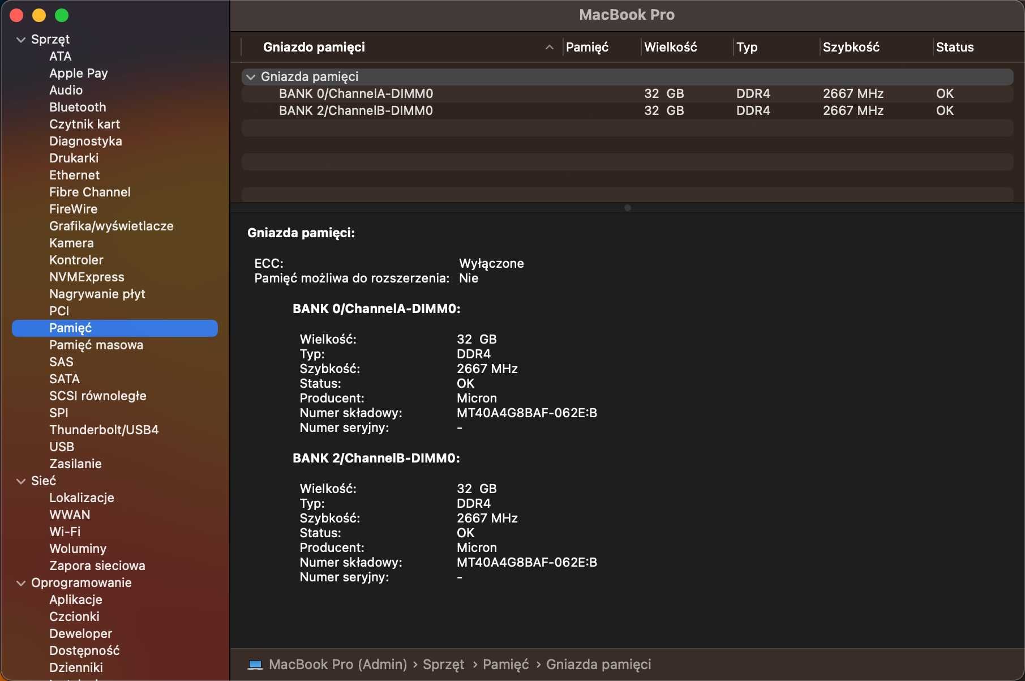Sort table by Wielkość column
Image resolution: width=1025 pixels, height=681 pixels.
point(670,48)
